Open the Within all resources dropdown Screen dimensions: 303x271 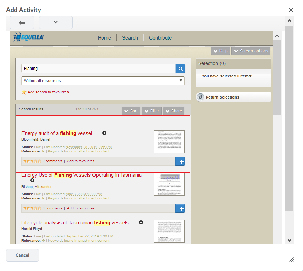click(103, 81)
